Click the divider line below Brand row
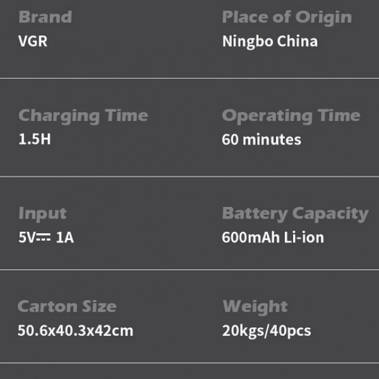 [x=189, y=78]
